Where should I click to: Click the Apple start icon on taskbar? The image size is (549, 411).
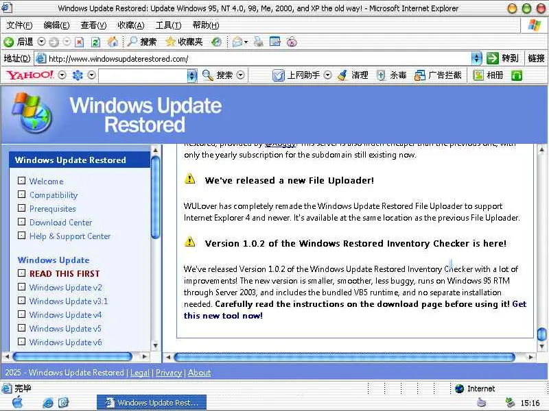[18, 403]
